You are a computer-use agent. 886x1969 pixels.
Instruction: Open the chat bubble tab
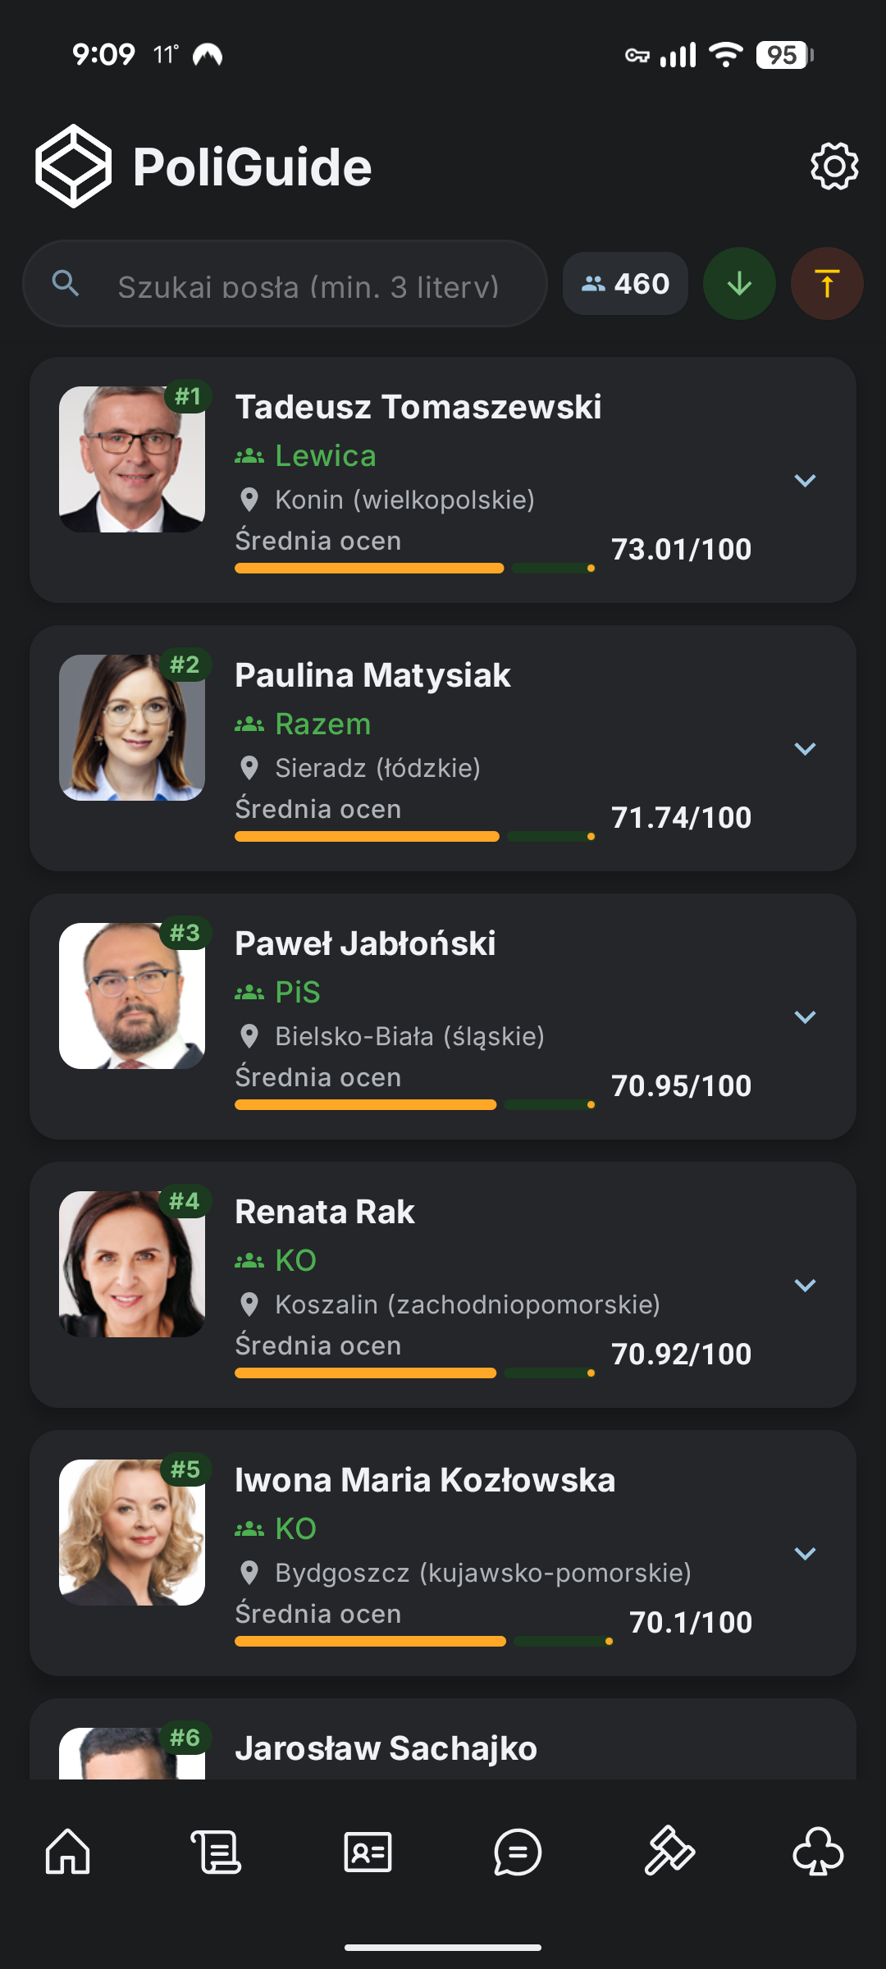coord(518,1852)
